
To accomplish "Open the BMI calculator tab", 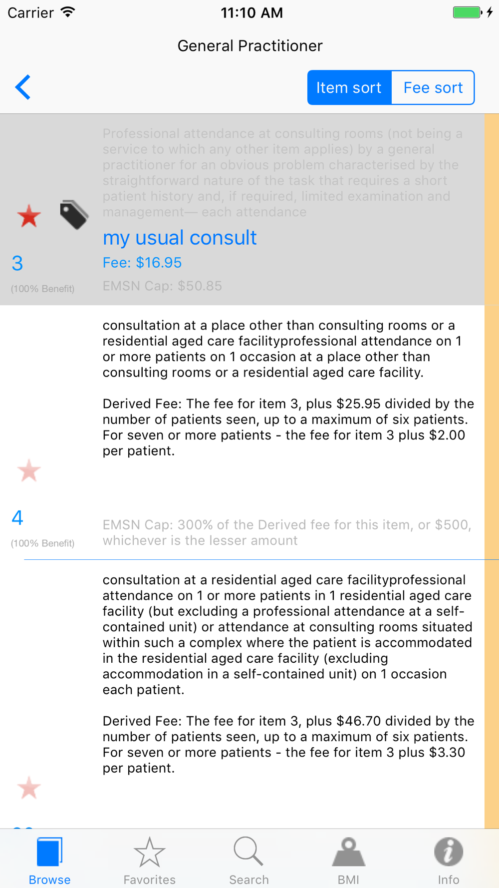I will (348, 860).
